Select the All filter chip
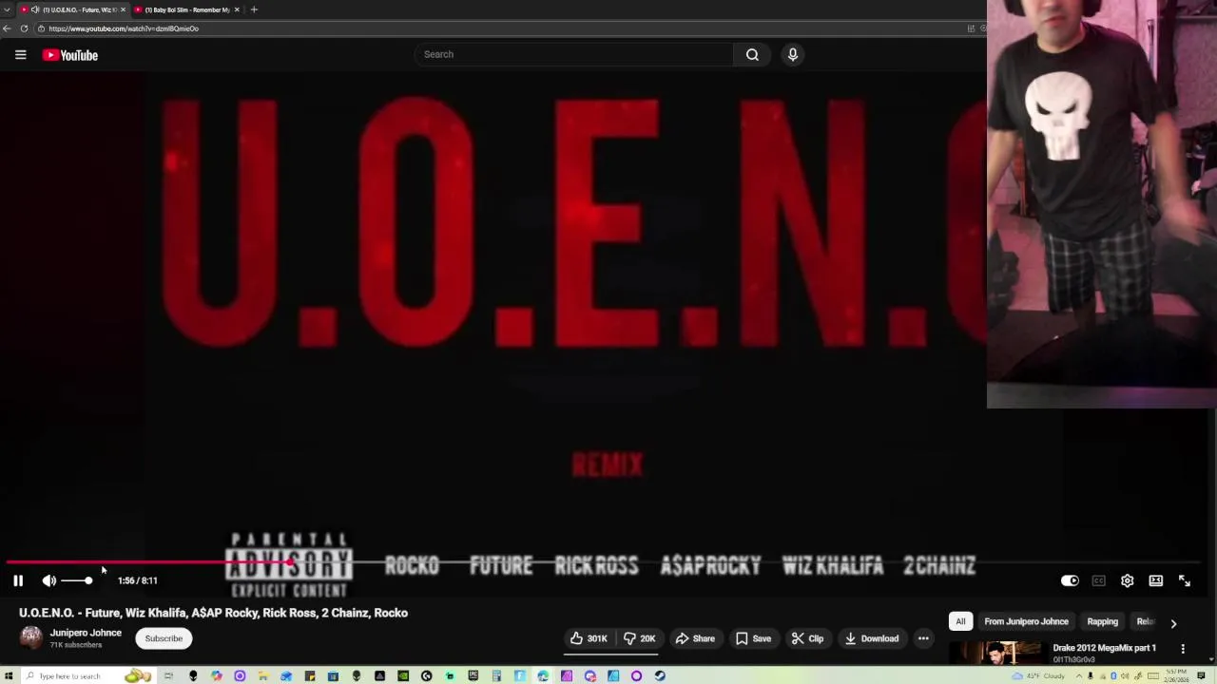 [x=960, y=621]
